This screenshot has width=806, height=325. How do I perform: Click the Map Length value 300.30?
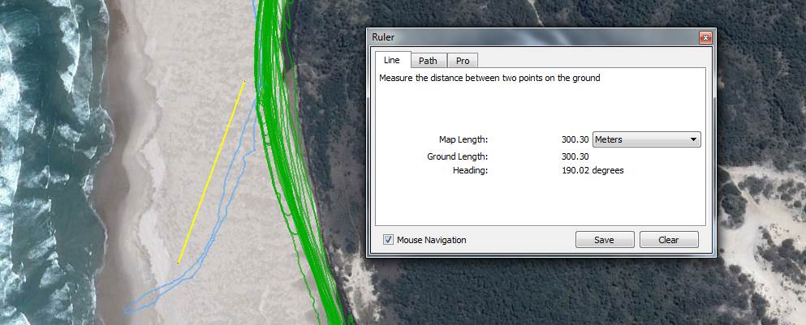(575, 139)
